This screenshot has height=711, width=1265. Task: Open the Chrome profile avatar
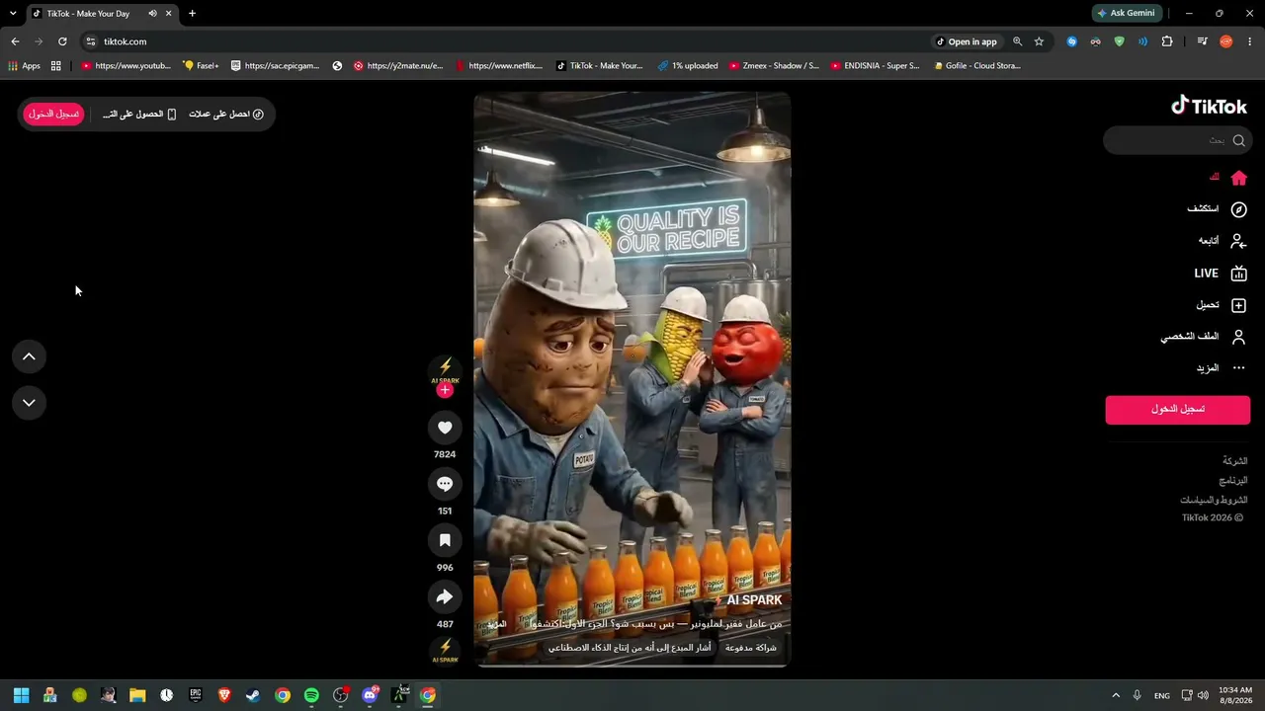coord(1226,41)
